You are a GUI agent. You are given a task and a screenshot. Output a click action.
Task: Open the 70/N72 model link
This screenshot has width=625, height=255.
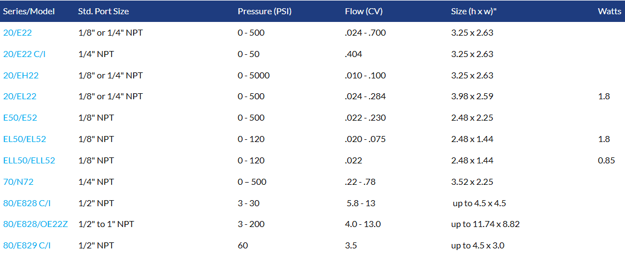tap(18, 182)
